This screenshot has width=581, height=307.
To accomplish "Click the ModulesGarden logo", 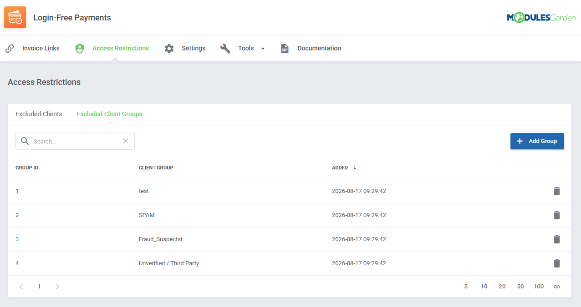I will click(x=541, y=18).
